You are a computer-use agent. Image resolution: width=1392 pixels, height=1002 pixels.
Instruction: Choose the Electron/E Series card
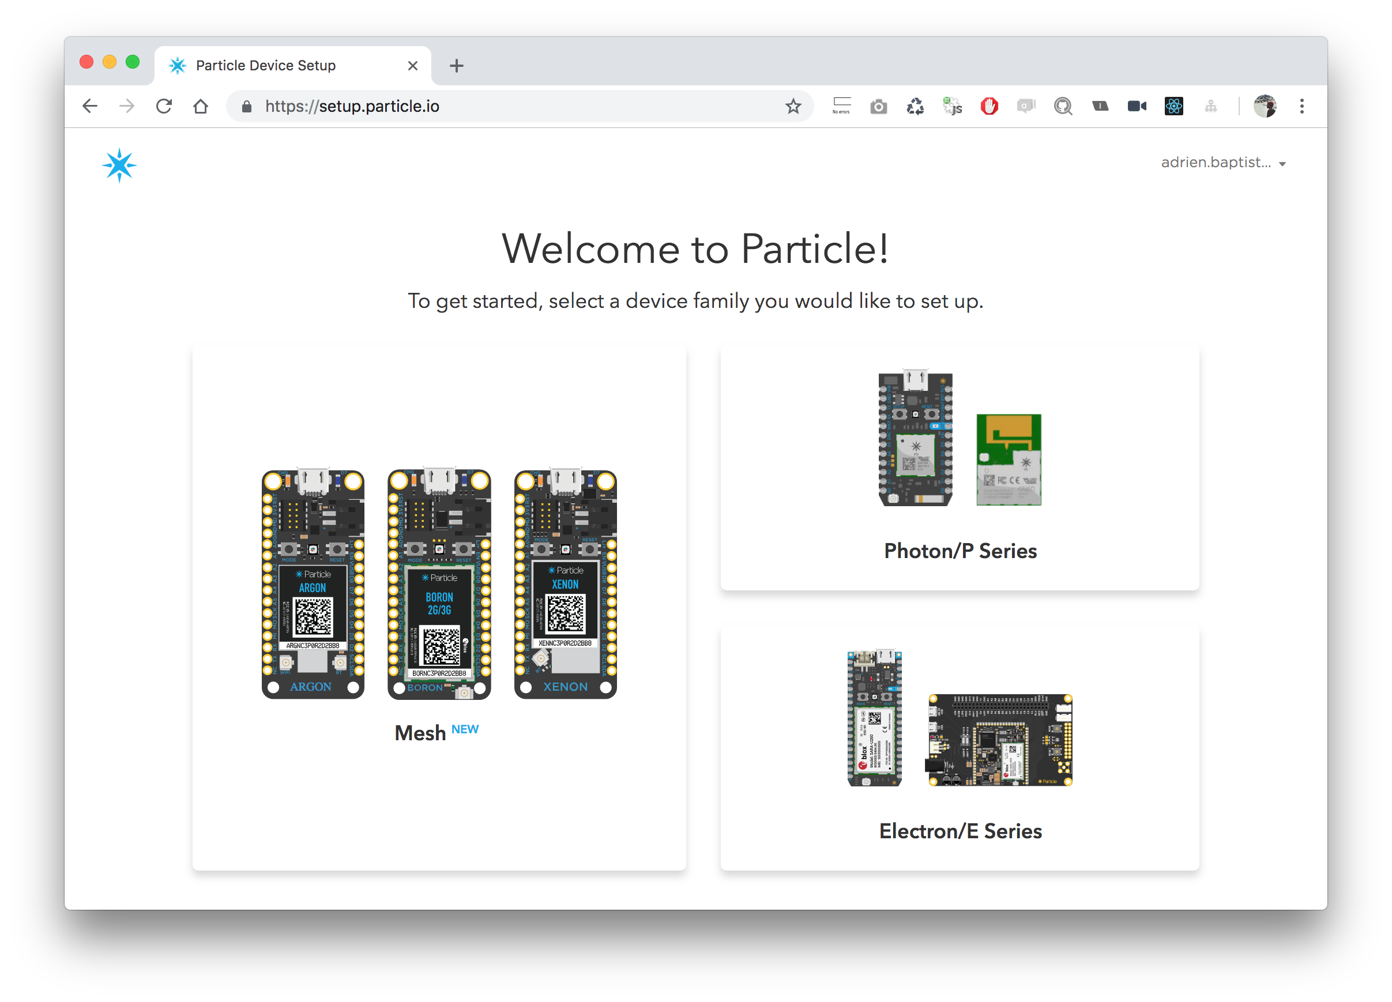click(960, 747)
